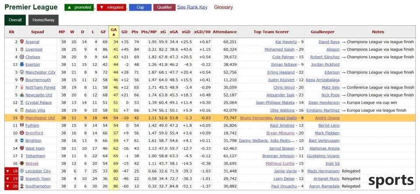This screenshot has width=420, height=194.
Task: Toggle the blue Cup legend filter
Action: pyautogui.click(x=140, y=7)
